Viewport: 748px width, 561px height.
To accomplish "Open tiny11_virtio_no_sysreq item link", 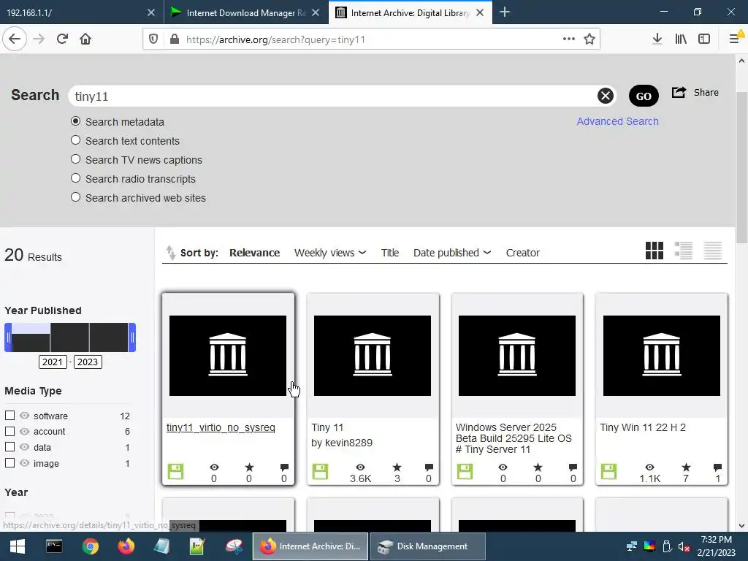I will (221, 427).
